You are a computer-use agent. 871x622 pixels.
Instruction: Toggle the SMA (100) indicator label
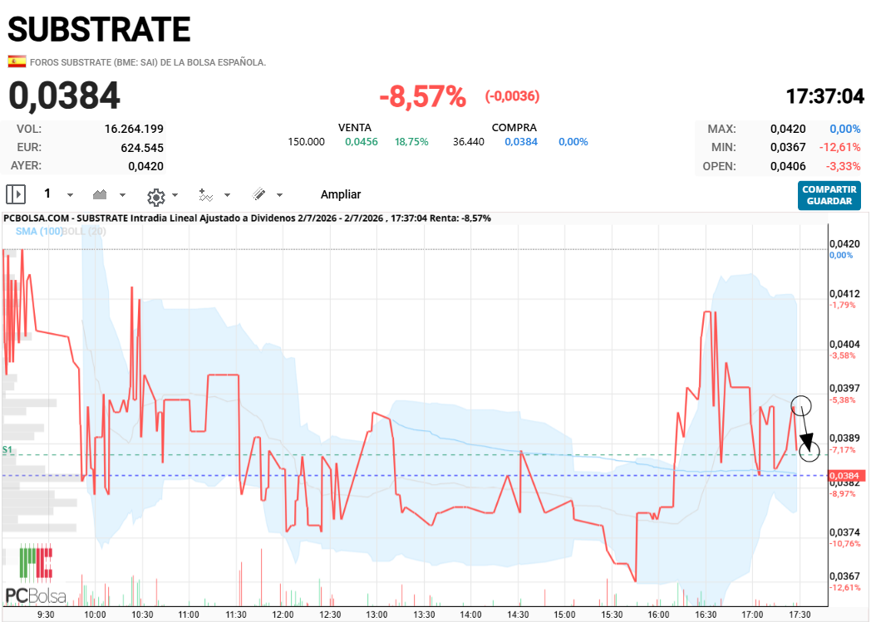pos(39,232)
